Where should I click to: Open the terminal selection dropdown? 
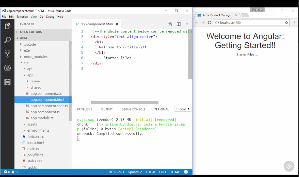(183, 109)
